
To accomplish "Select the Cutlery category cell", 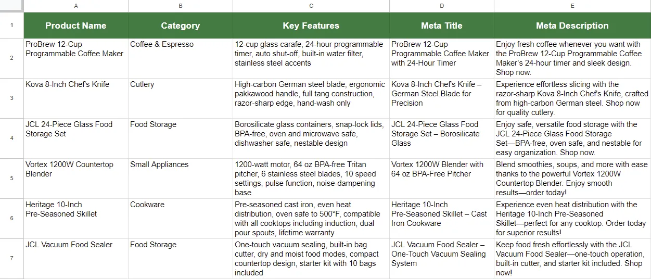I will click(x=180, y=98).
